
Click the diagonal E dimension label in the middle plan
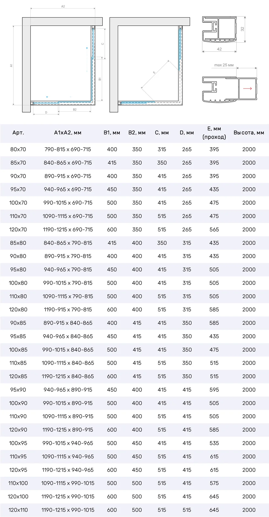[154, 72]
